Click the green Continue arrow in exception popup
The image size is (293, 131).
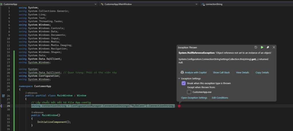pyautogui.click(x=262, y=47)
